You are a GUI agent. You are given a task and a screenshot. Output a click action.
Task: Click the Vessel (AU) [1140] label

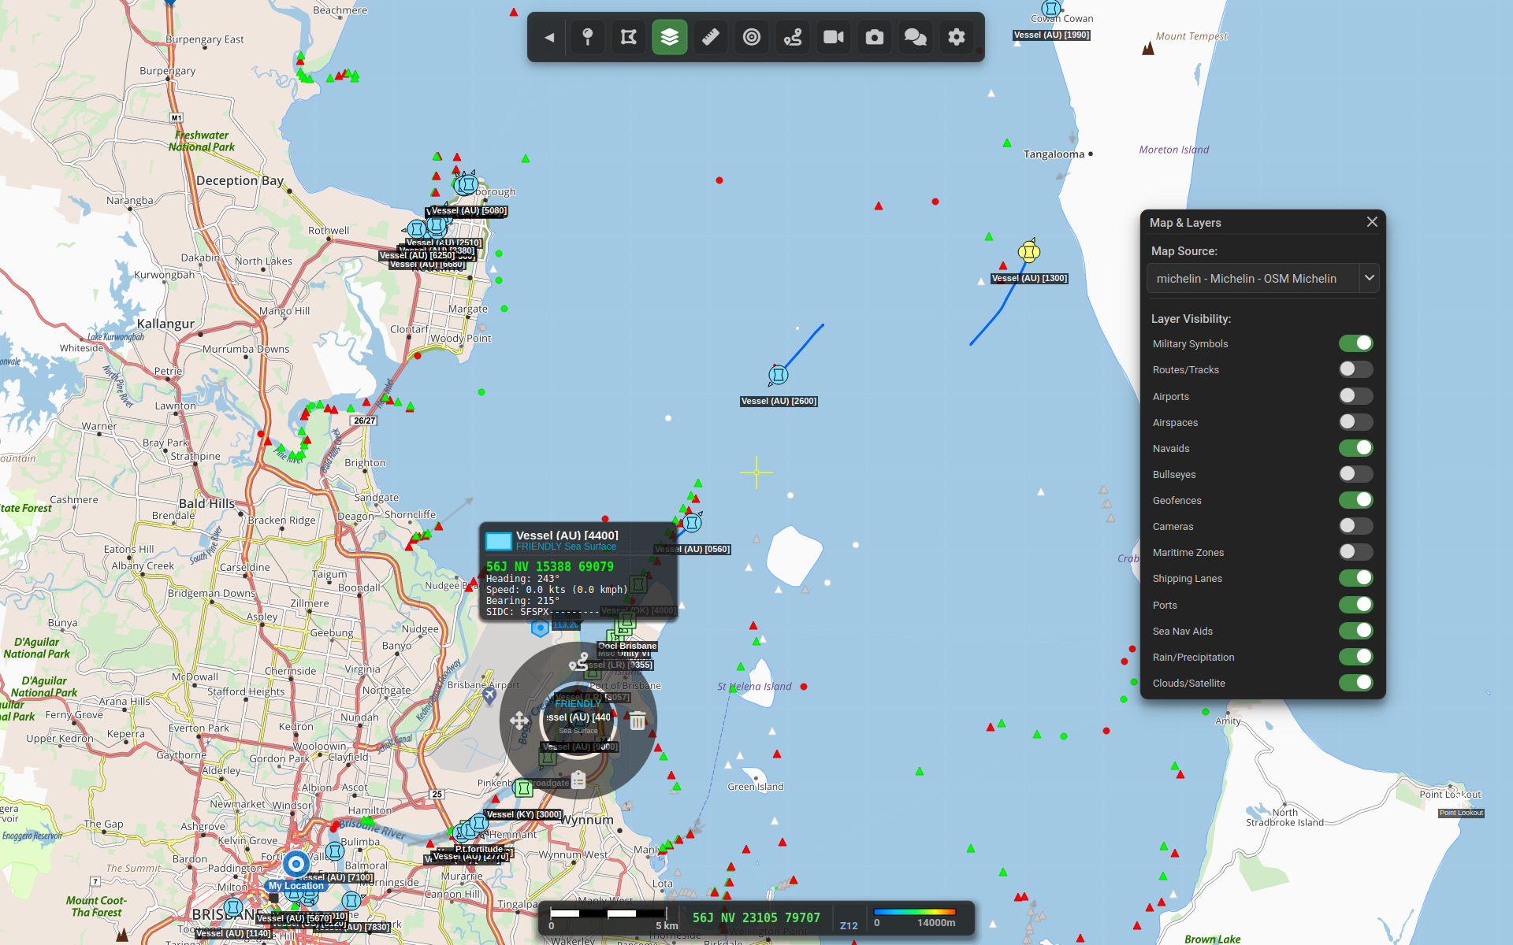pyautogui.click(x=232, y=933)
